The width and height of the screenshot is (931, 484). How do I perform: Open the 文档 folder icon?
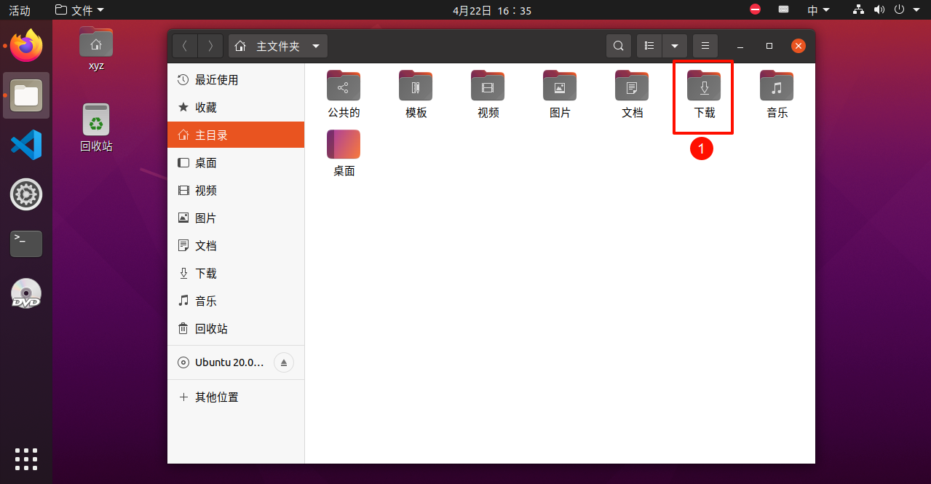click(x=632, y=86)
